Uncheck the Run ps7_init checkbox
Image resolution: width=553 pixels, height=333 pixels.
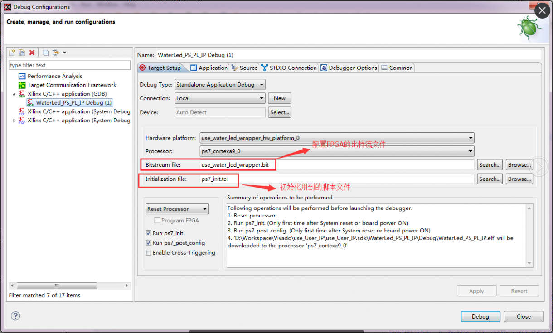point(148,233)
